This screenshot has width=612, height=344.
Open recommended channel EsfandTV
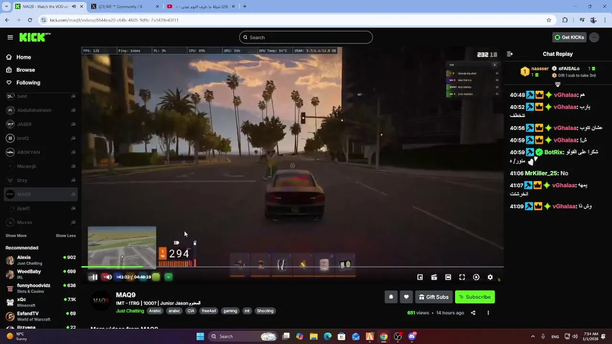[41, 316]
